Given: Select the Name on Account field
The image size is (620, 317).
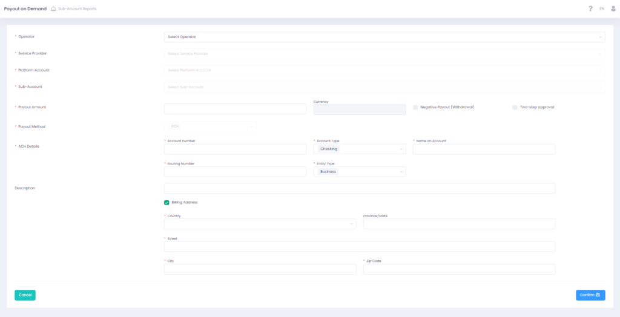Looking at the screenshot, I should click(484, 149).
